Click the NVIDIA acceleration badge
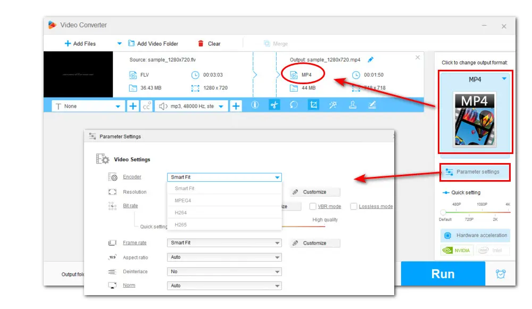The width and height of the screenshot is (532, 309). point(458,250)
